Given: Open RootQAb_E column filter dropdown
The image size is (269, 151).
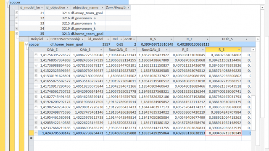Looking at the screenshot, I should tap(134, 50).
